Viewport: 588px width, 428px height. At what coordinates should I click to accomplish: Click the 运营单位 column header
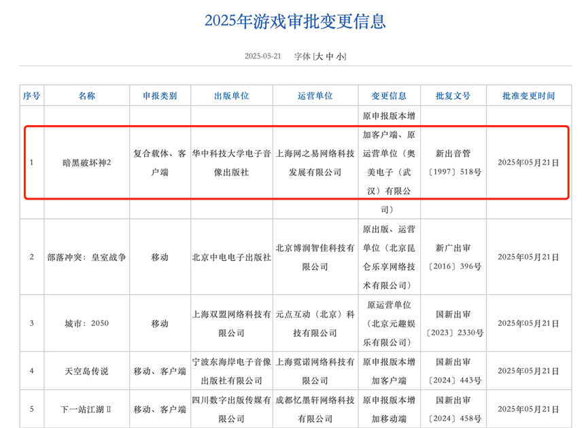click(x=316, y=95)
